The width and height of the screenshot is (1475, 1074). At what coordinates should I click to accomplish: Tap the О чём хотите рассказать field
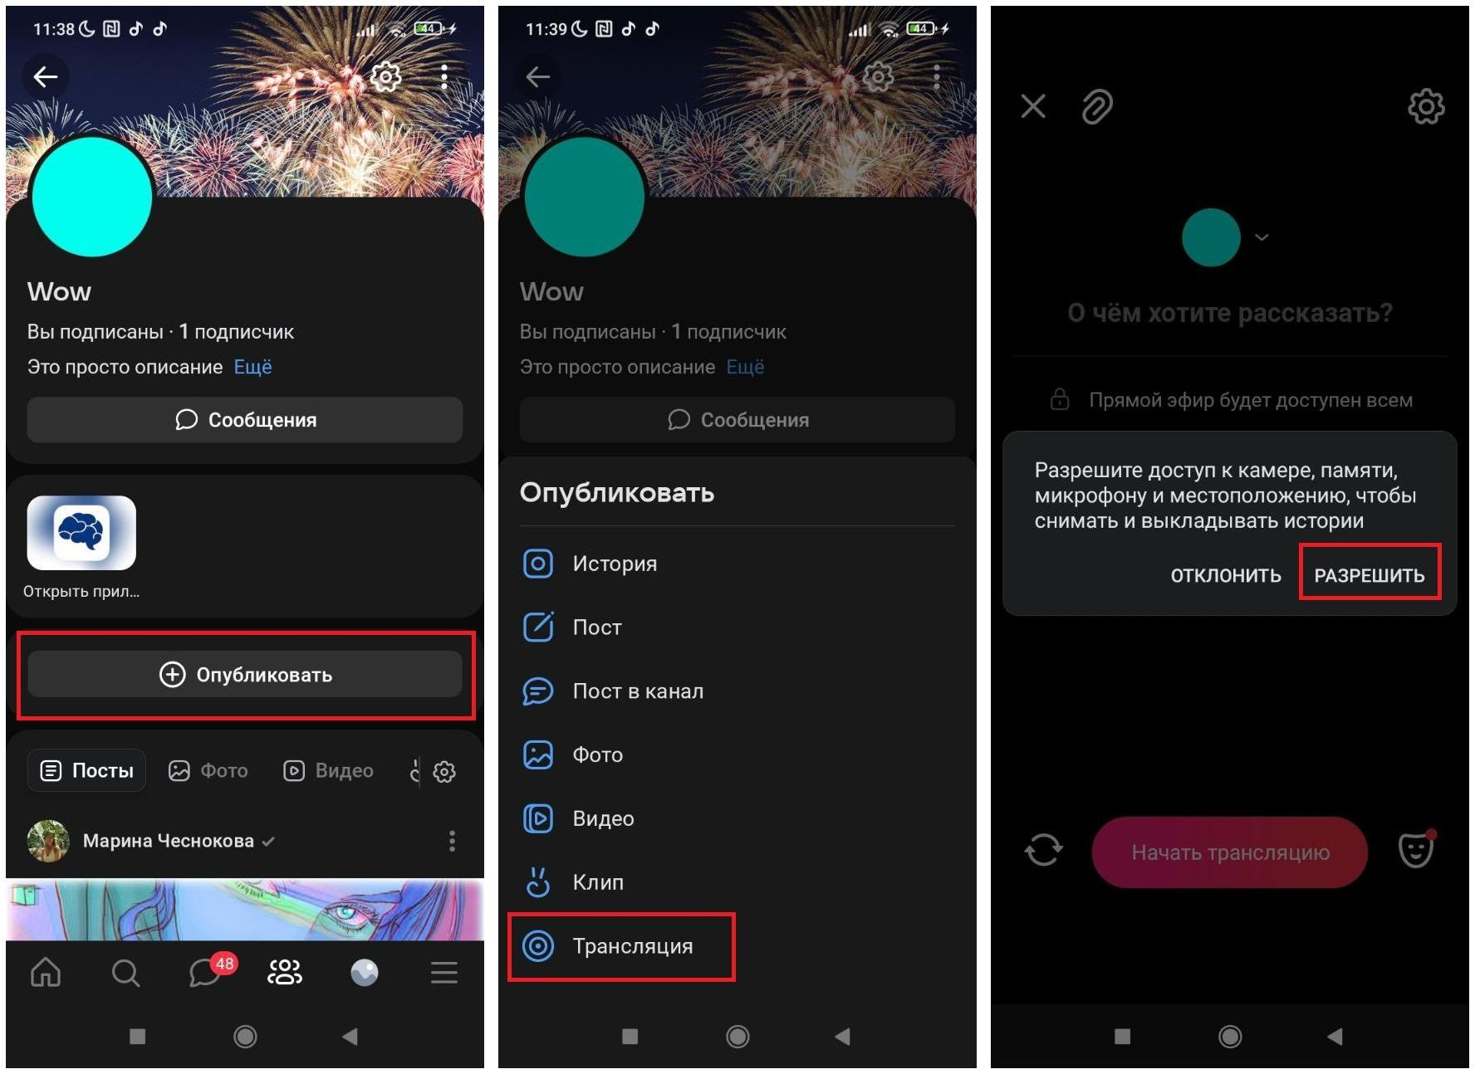[1229, 313]
